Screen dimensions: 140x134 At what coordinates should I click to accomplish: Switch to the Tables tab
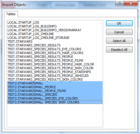pos(11,14)
